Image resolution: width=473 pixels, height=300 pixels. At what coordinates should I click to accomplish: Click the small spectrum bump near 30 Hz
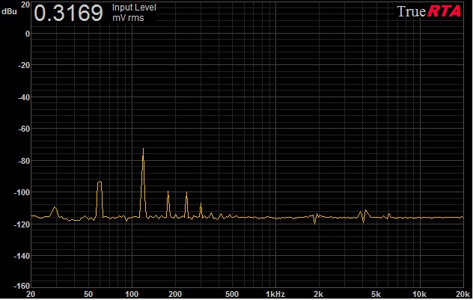pos(55,211)
